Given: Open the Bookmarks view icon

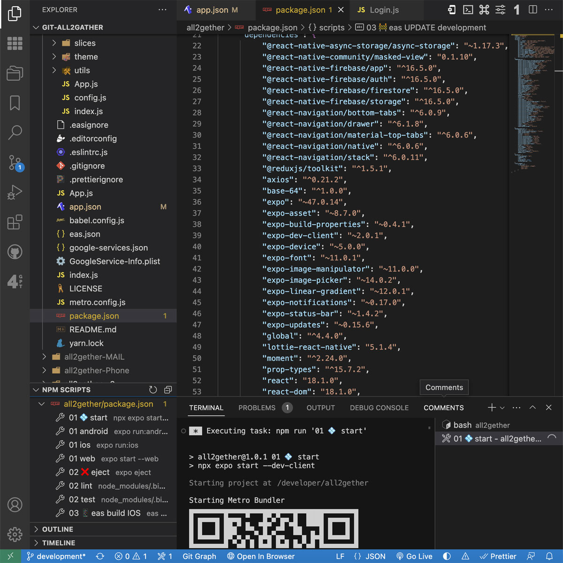Looking at the screenshot, I should pyautogui.click(x=15, y=103).
